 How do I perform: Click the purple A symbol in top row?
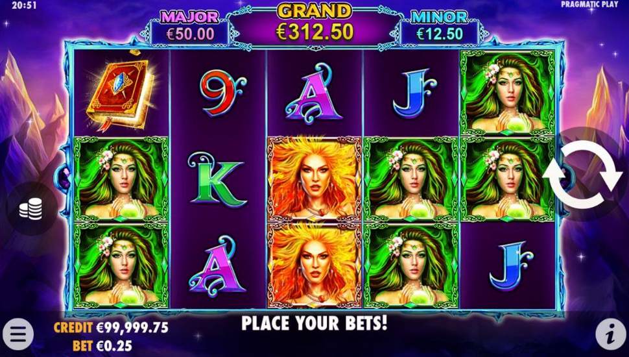[x=313, y=93]
